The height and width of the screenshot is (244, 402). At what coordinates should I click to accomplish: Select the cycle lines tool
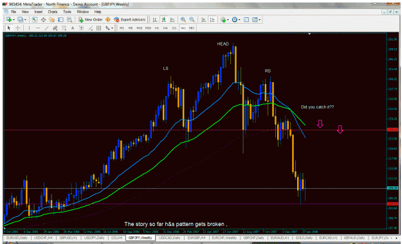[x=98, y=28]
